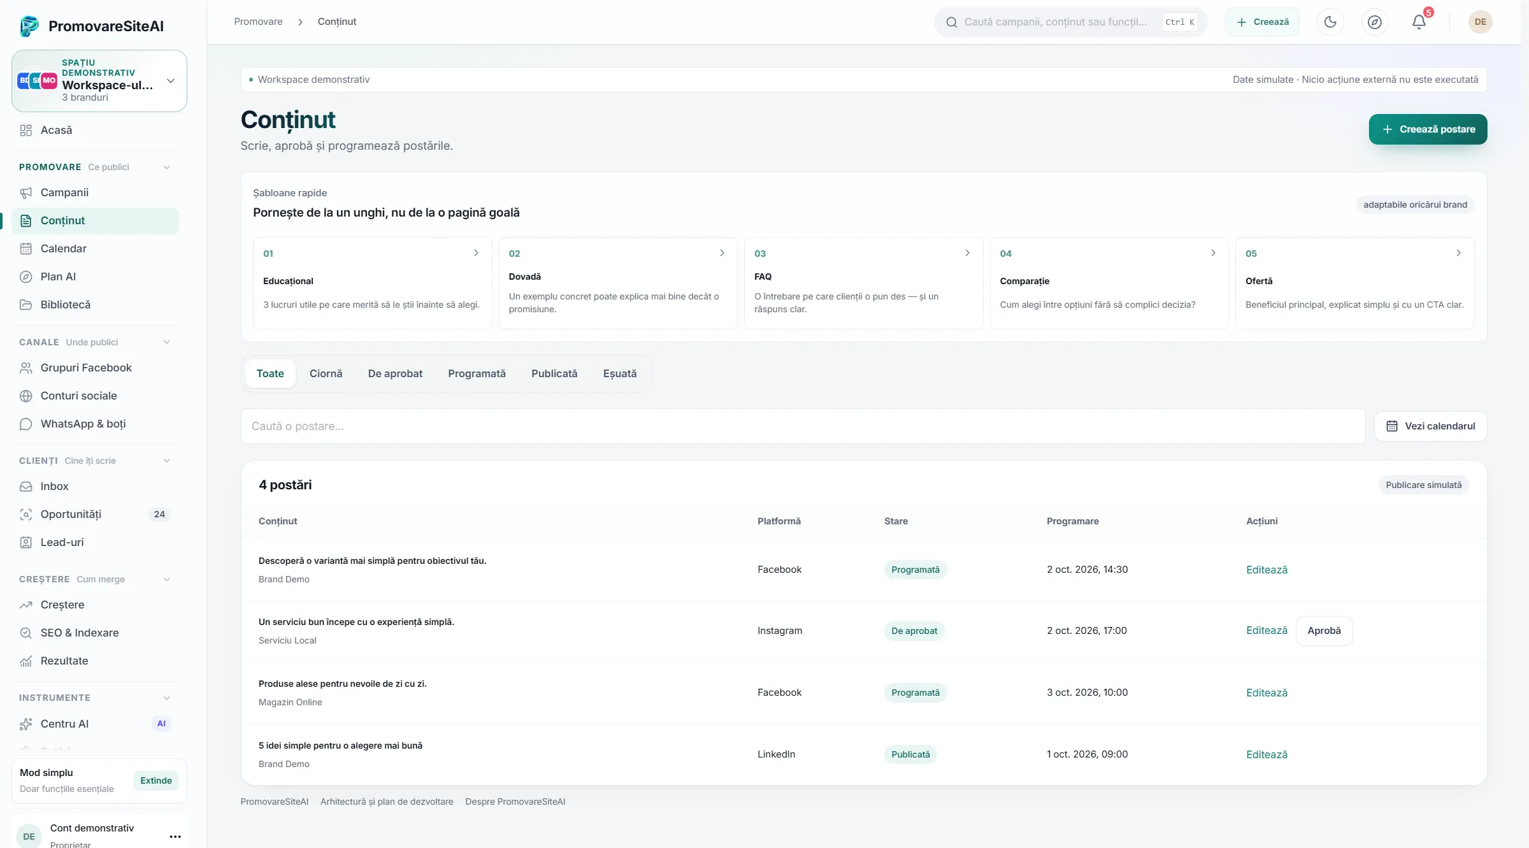1529x848 pixels.
Task: Switch to the Eșuată tab
Action: [619, 373]
